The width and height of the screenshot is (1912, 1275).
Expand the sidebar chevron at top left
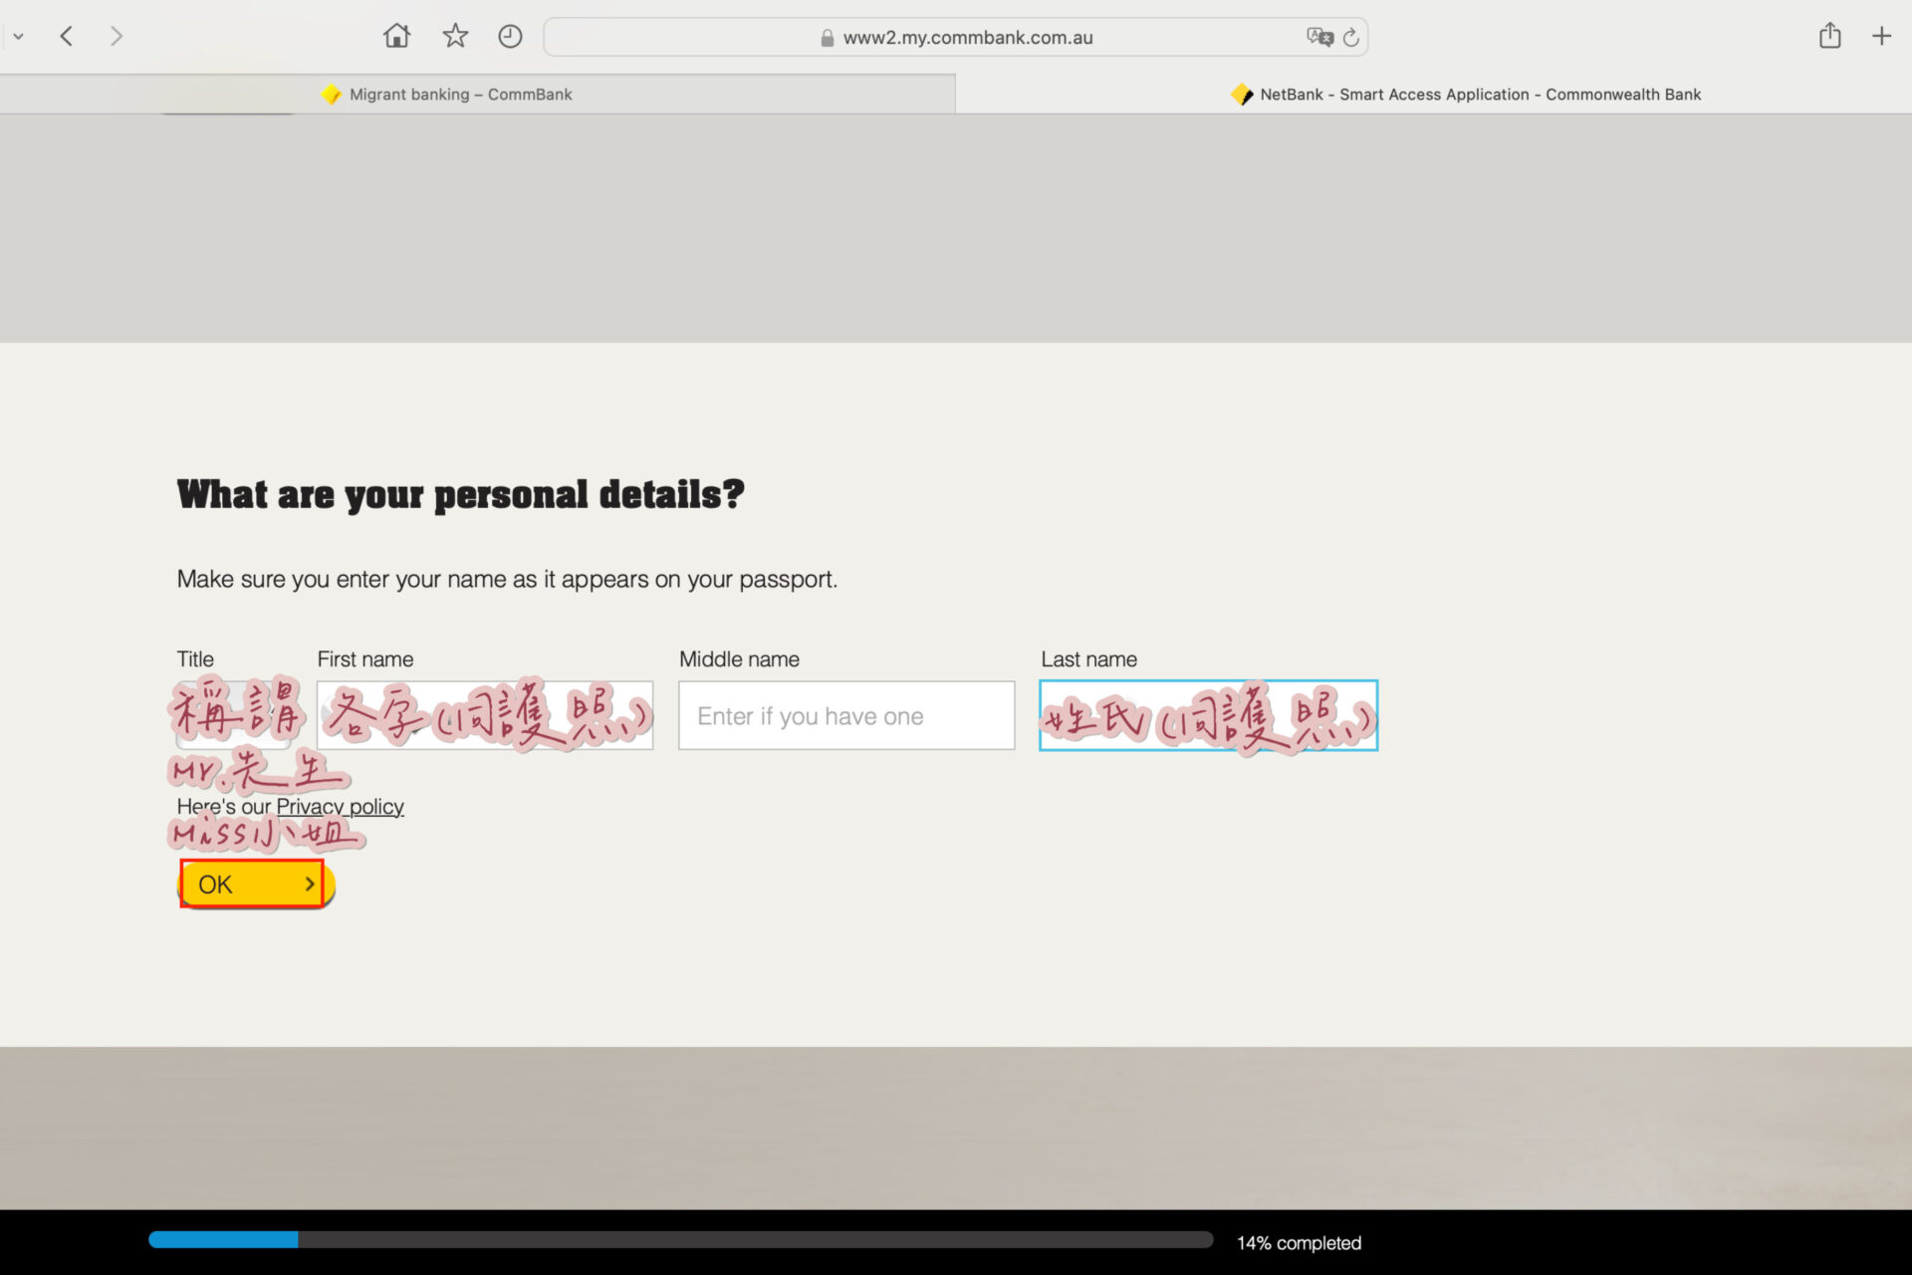point(18,37)
